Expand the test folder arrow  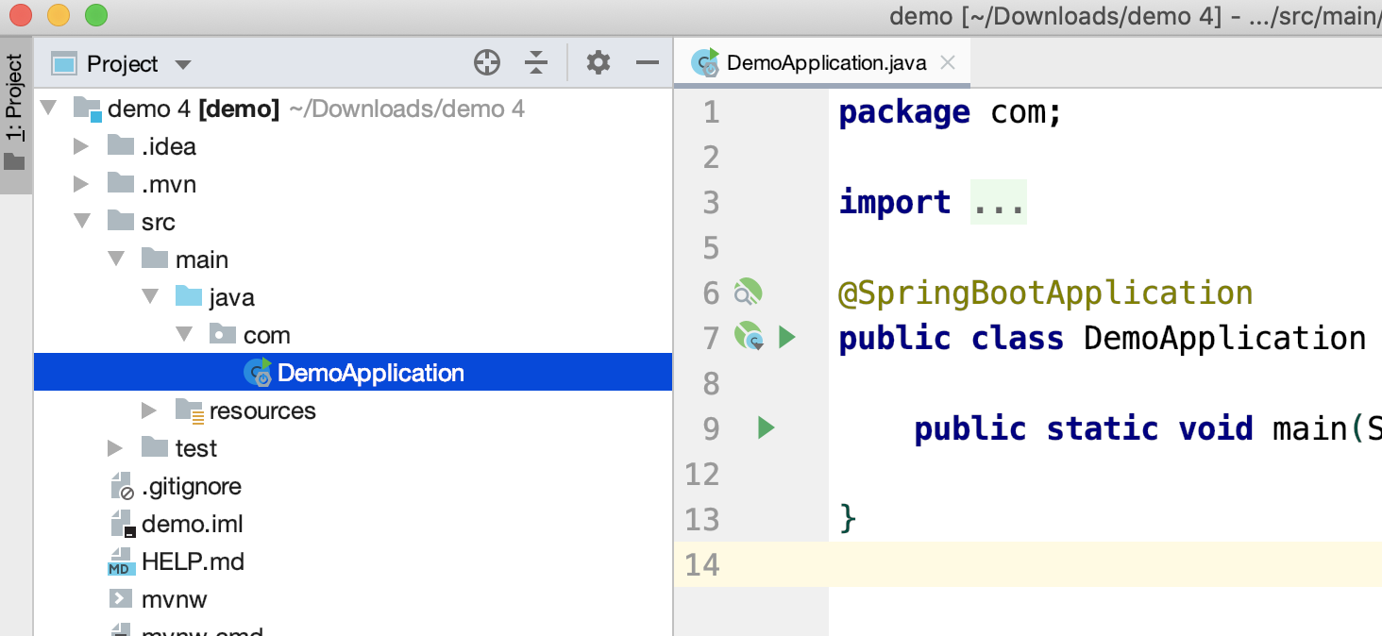tap(115, 448)
